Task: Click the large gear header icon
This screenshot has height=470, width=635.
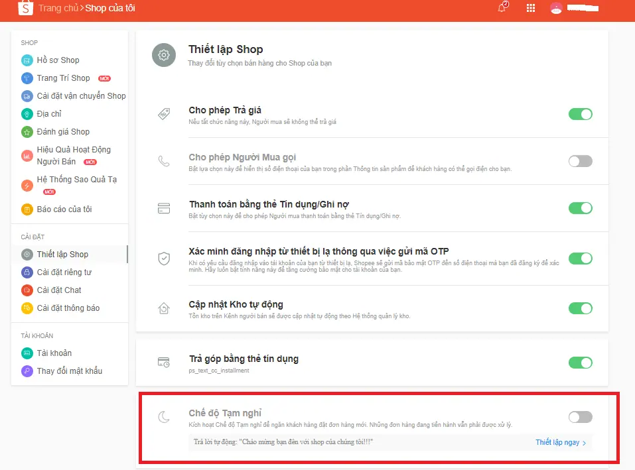Action: pyautogui.click(x=164, y=55)
